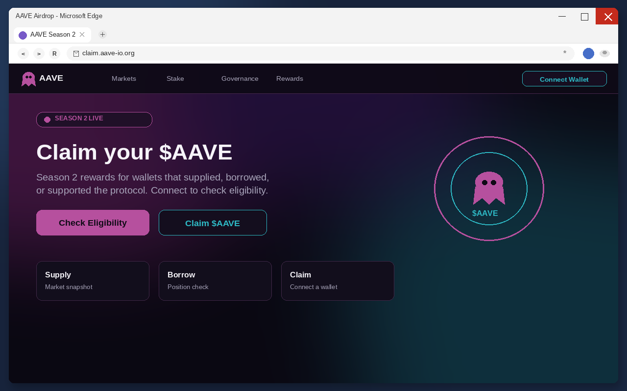Open the Supply Market snapshot card
Viewport: 627px width, 391px height.
point(93,281)
